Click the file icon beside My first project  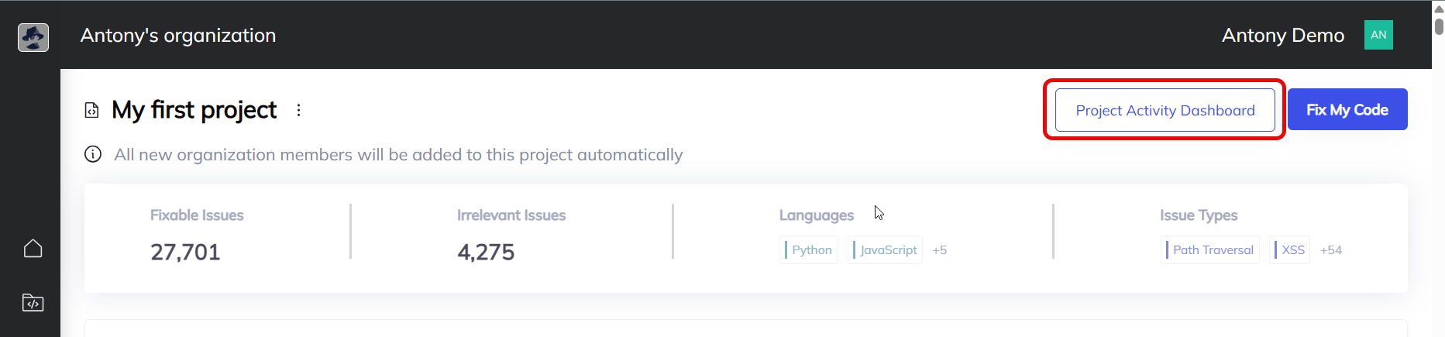click(92, 111)
